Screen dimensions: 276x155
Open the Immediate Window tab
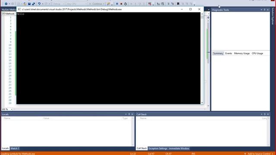[179, 149]
